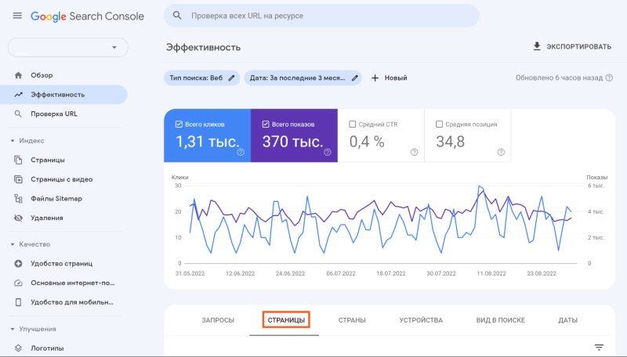Viewport: 627px width, 357px height.
Task: Click the search magnifier icon
Action: [x=177, y=16]
